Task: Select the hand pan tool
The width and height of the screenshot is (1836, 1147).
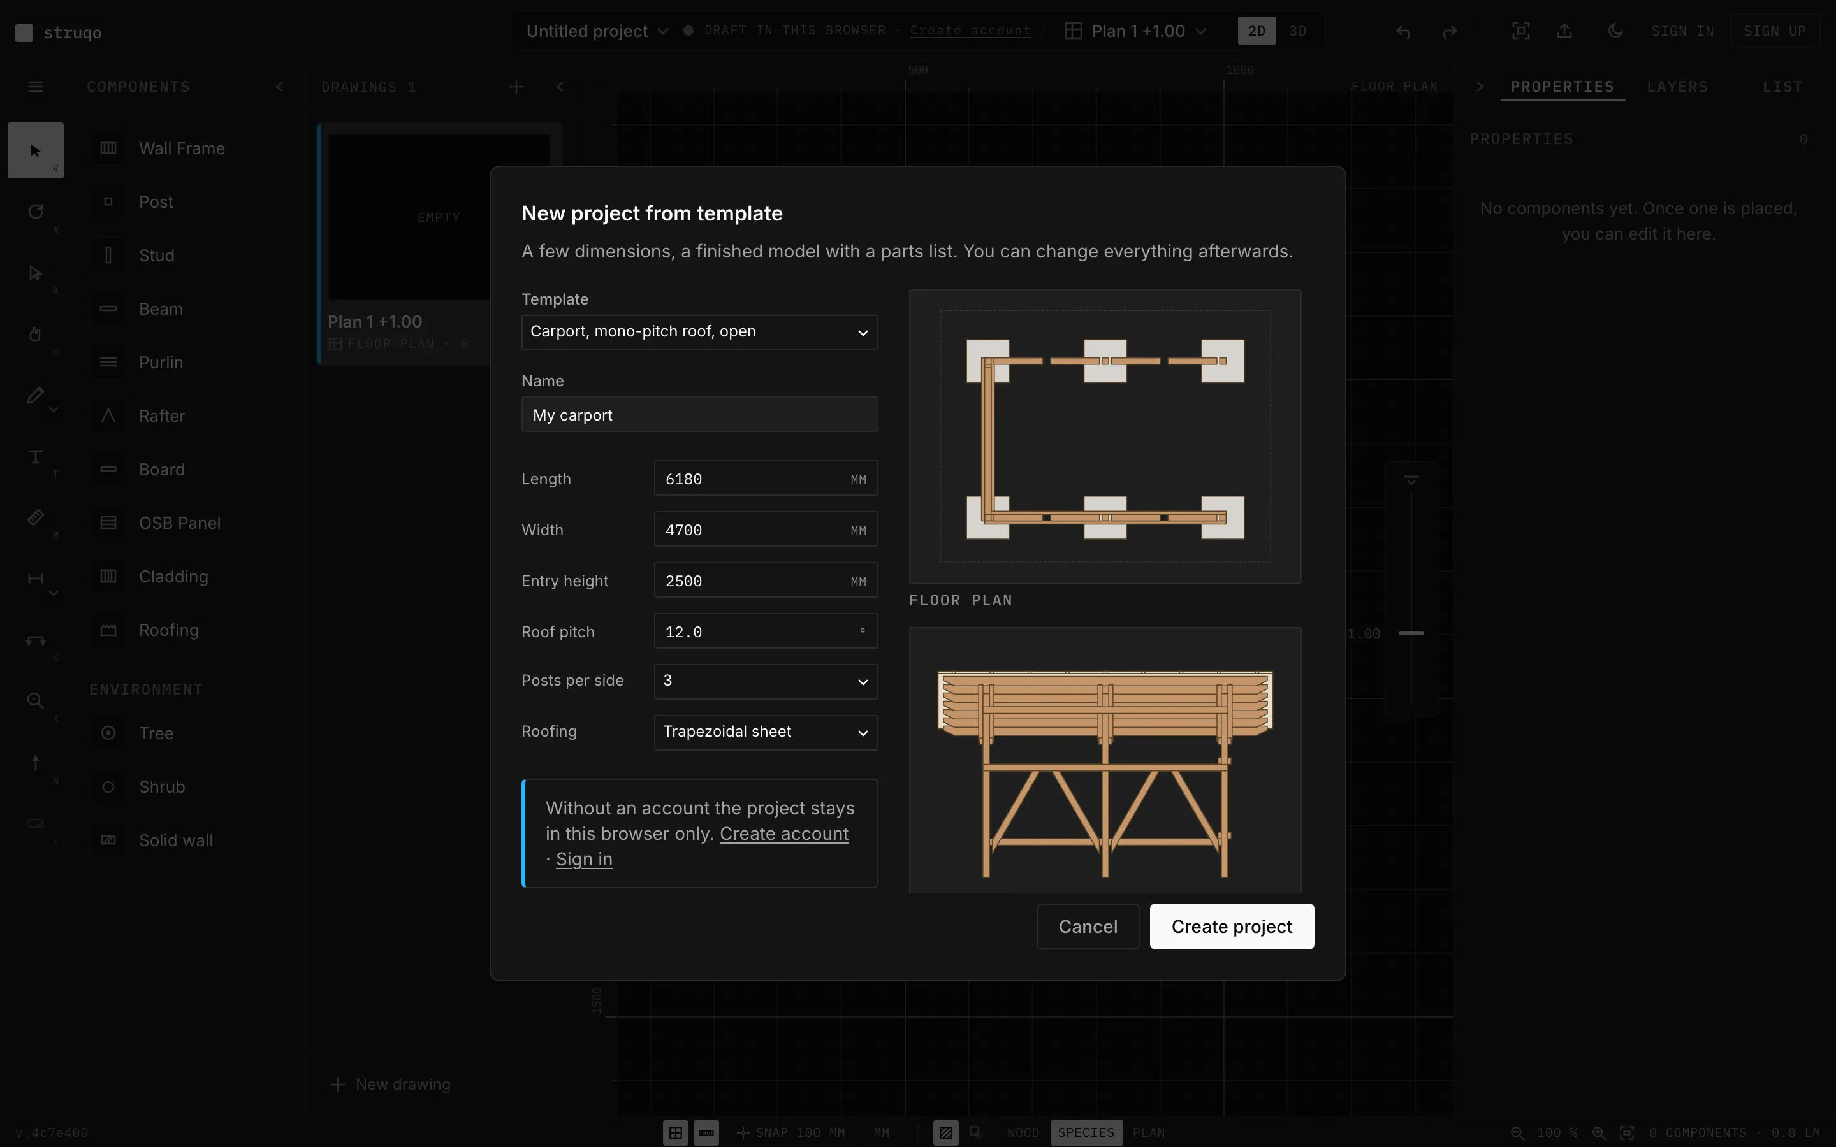Action: 35,334
